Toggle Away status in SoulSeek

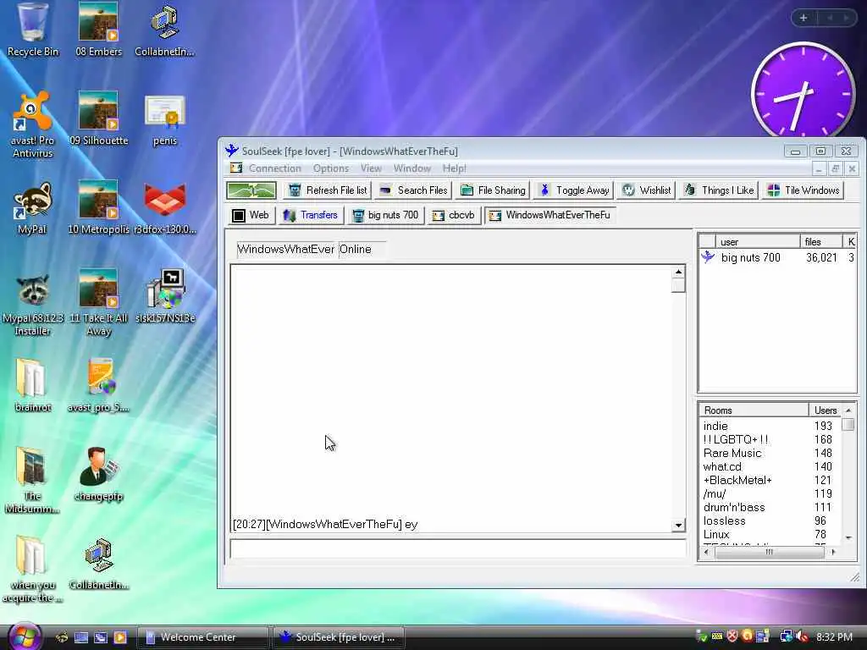click(574, 190)
